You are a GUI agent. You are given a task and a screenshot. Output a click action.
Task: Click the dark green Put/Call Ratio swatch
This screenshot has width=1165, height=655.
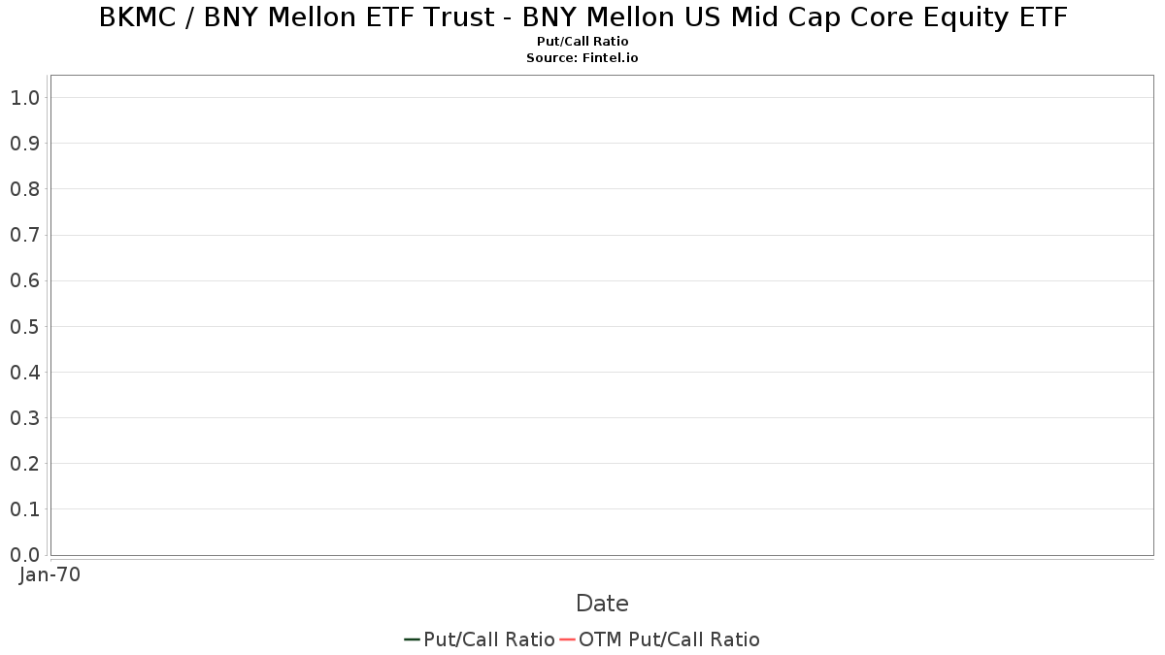coord(412,639)
